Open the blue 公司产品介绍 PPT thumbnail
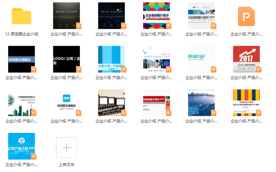276x172 pixels. tap(21, 146)
